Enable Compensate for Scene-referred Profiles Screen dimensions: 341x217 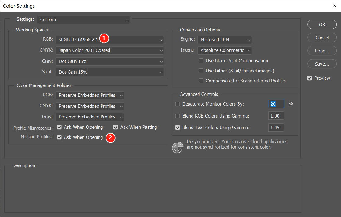(201, 81)
